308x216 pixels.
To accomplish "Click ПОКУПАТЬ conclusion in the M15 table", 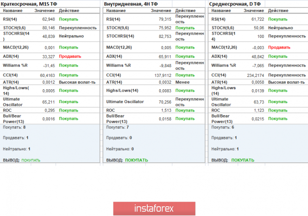I will pos(31,160).
